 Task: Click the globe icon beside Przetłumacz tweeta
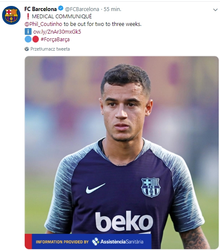tap(27, 49)
